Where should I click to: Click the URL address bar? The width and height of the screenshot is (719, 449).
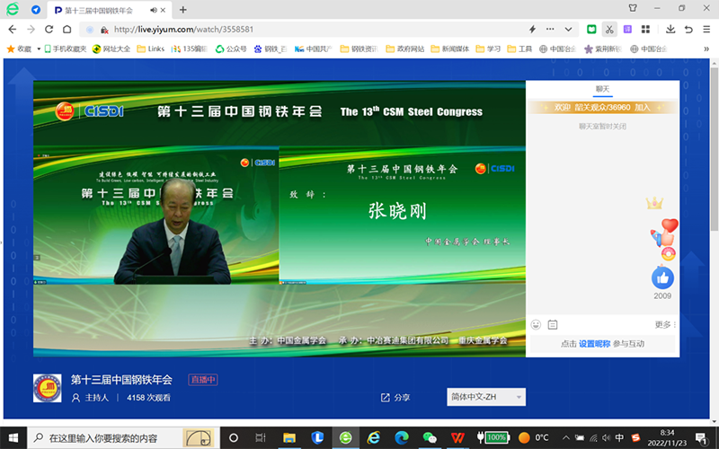(x=315, y=29)
